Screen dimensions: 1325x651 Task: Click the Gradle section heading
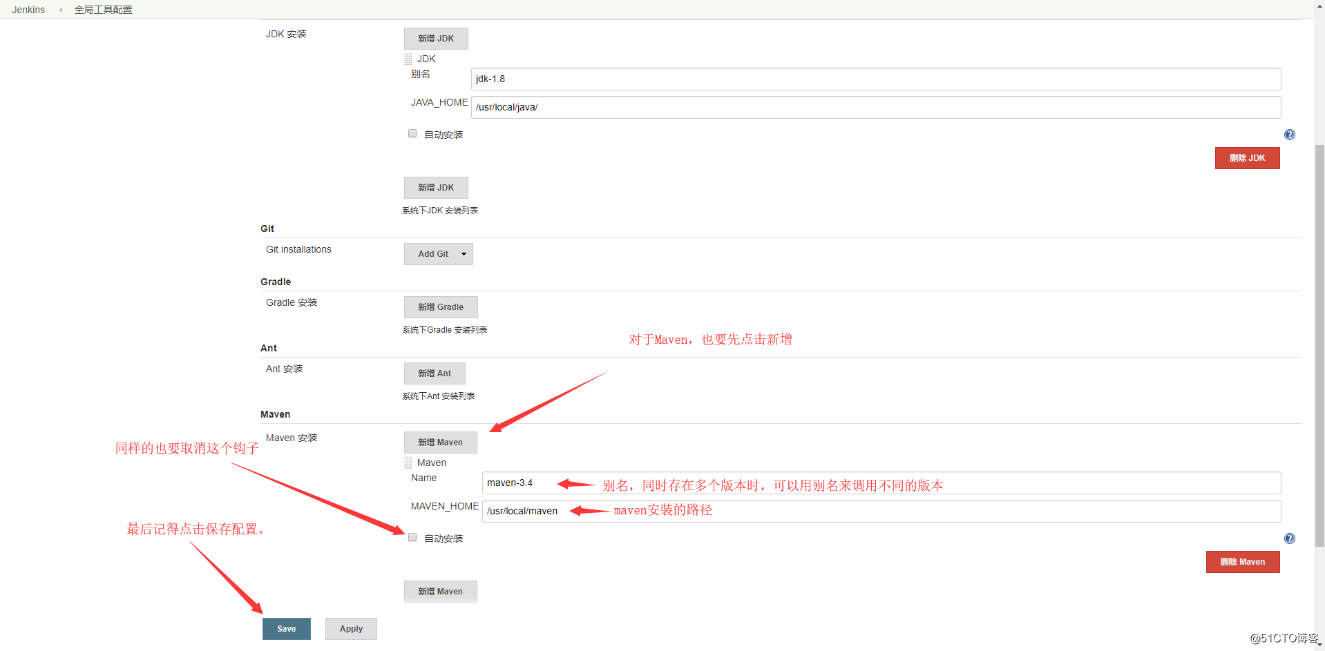276,282
